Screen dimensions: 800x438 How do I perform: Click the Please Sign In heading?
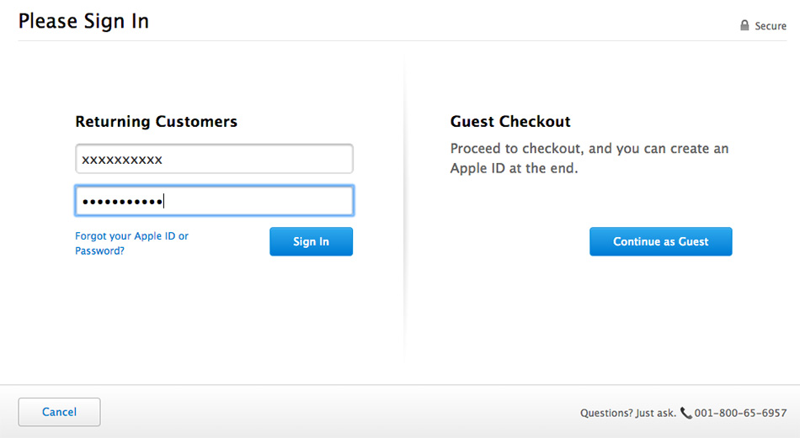click(83, 21)
